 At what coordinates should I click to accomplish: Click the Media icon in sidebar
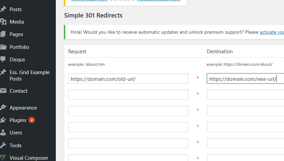pyautogui.click(x=3, y=22)
